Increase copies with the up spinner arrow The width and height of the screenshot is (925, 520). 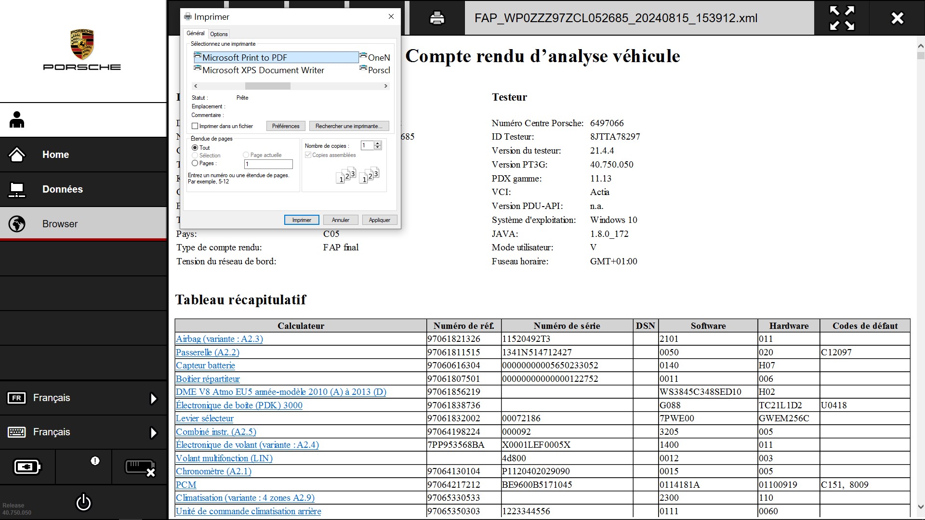(x=378, y=143)
